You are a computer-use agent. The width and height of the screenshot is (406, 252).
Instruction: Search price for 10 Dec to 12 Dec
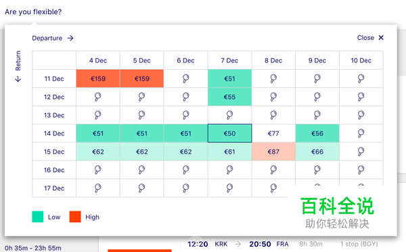[361, 97]
